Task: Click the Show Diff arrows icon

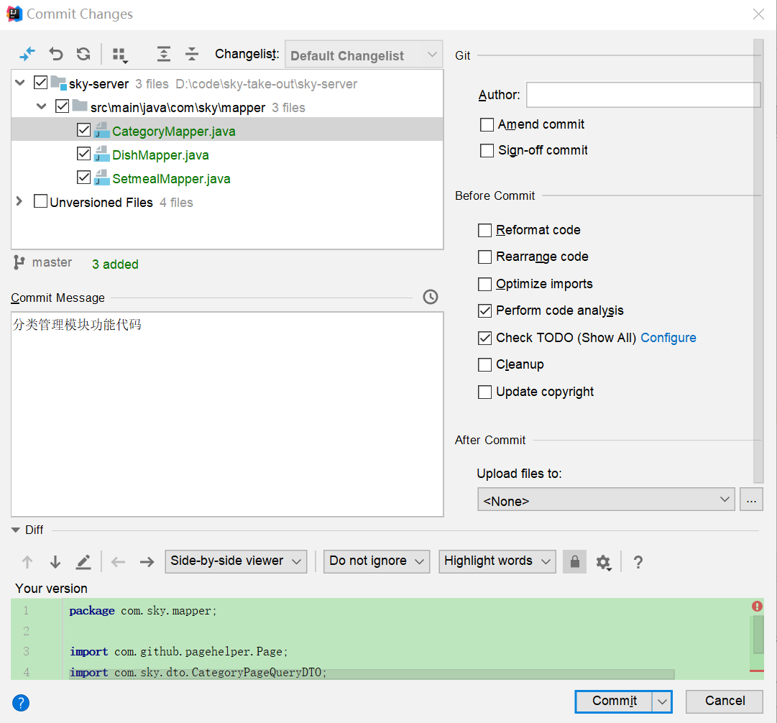Action: click(x=27, y=54)
